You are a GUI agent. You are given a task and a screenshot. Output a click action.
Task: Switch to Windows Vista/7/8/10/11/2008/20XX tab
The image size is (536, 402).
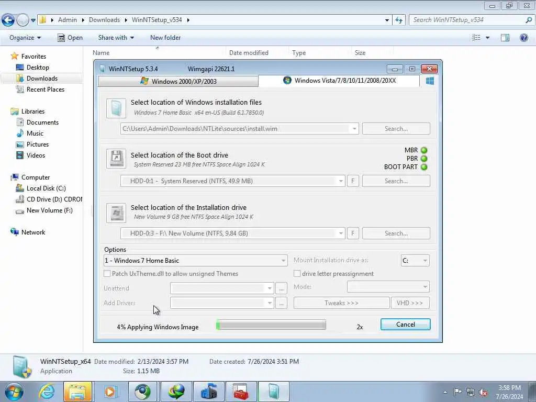339,81
